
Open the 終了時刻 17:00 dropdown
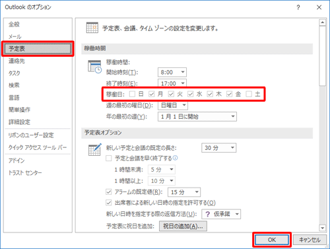(172, 83)
